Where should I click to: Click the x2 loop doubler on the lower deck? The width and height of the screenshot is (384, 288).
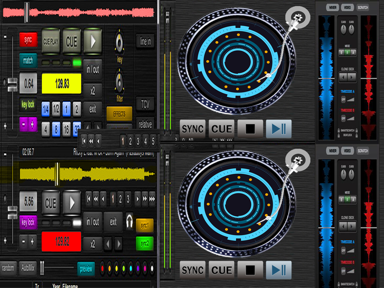[93, 244]
